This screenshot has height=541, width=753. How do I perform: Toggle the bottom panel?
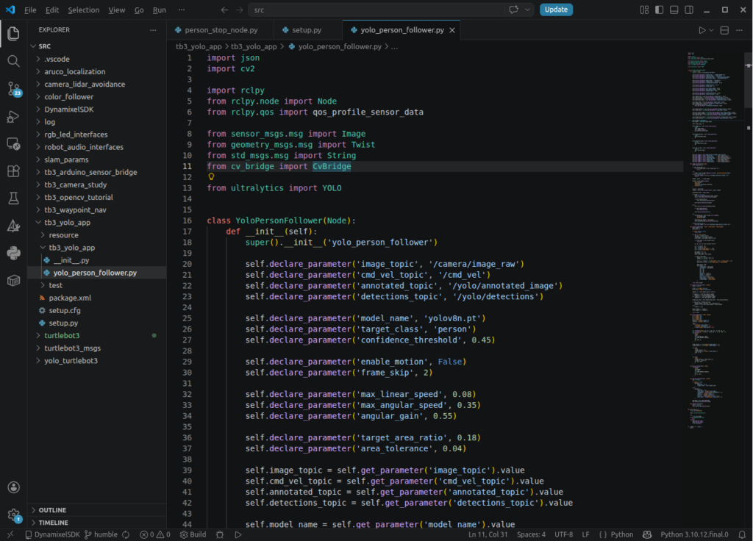click(x=674, y=10)
